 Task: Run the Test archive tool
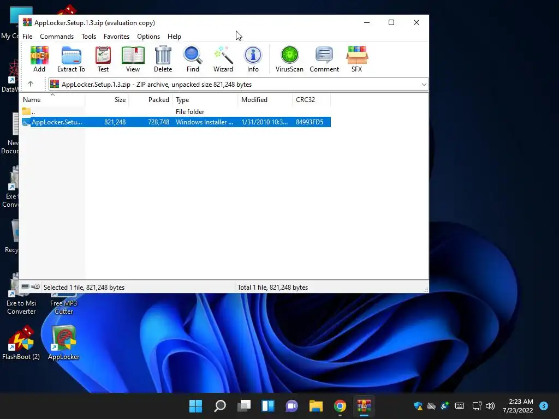[x=103, y=59]
